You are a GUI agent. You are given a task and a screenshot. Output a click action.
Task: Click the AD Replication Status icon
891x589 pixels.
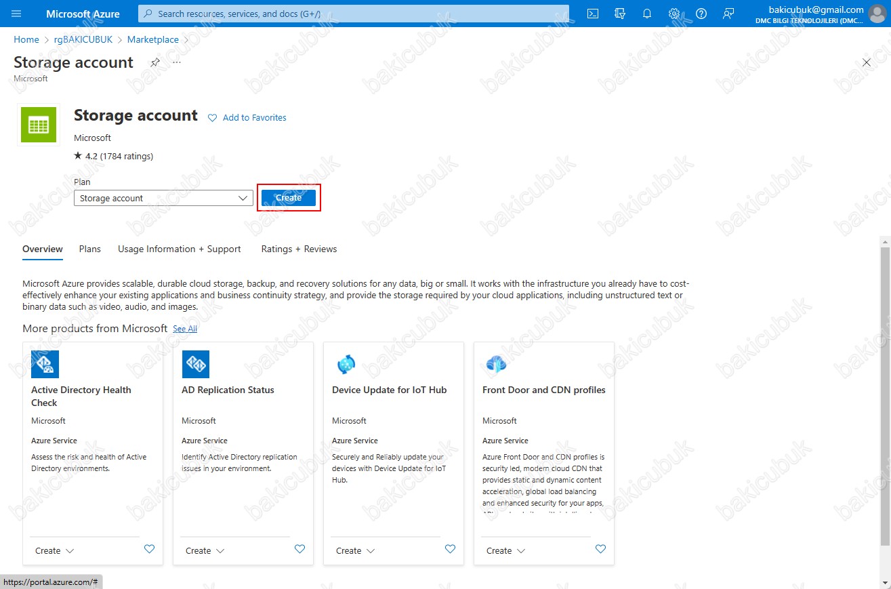pyautogui.click(x=196, y=364)
